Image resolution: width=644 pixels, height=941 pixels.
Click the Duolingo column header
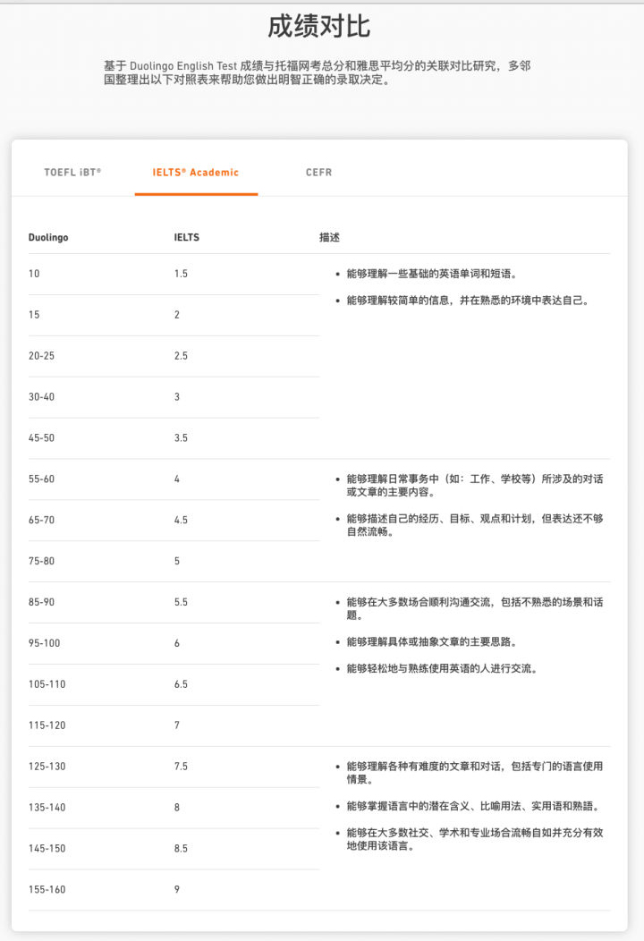(x=48, y=237)
